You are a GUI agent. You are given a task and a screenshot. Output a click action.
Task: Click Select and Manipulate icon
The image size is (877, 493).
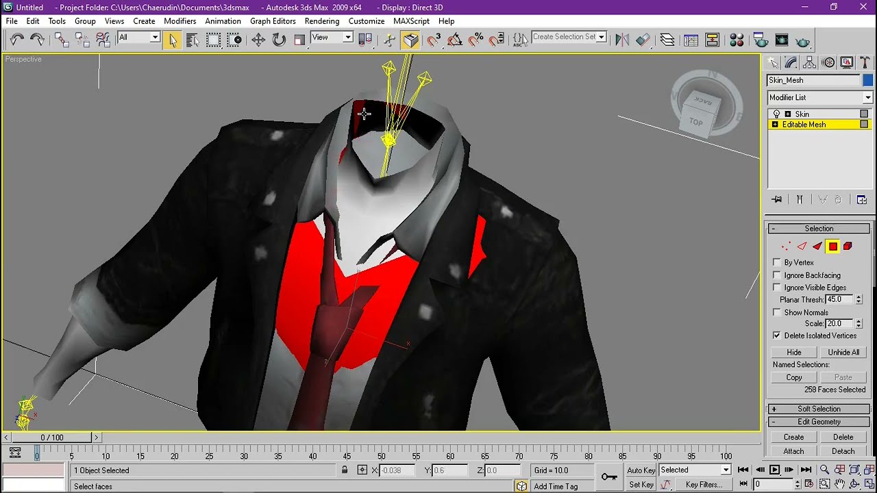[390, 40]
